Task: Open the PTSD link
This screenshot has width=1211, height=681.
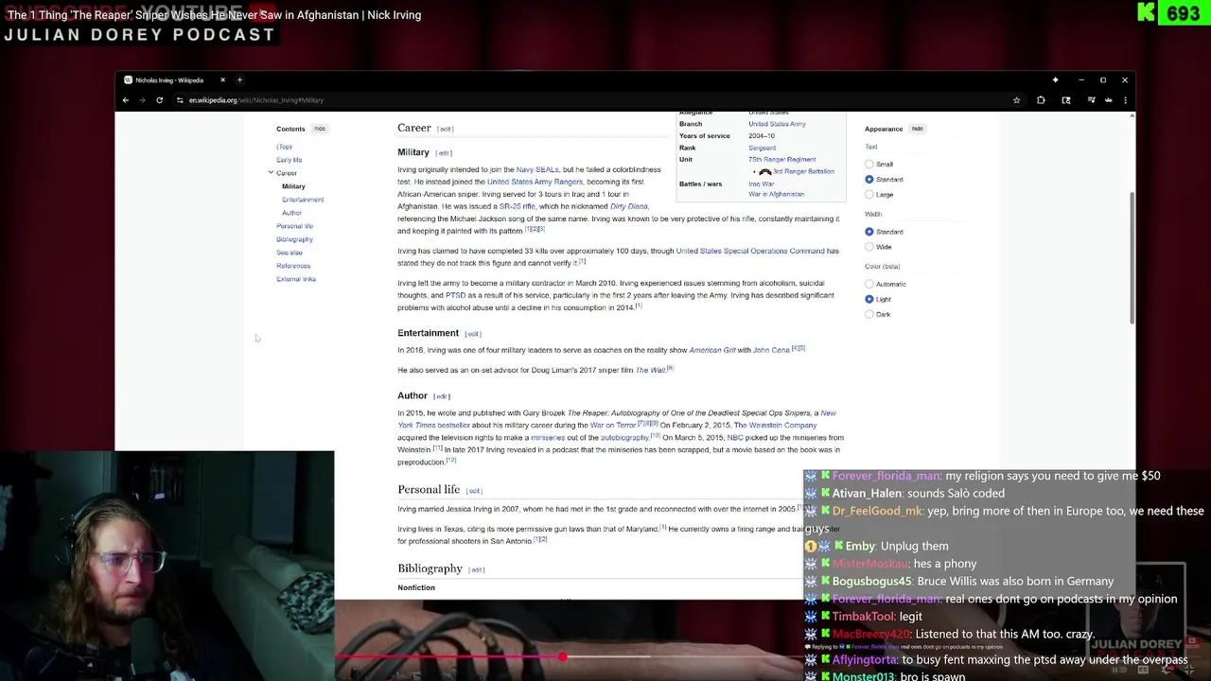Action: click(x=455, y=295)
